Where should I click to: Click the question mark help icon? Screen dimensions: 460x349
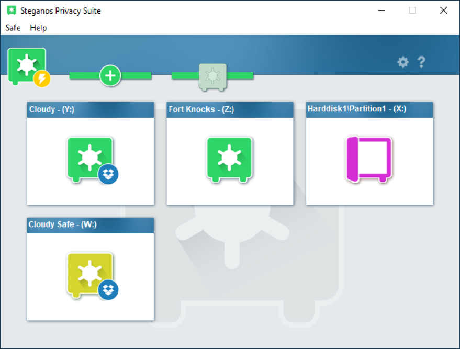pos(421,62)
